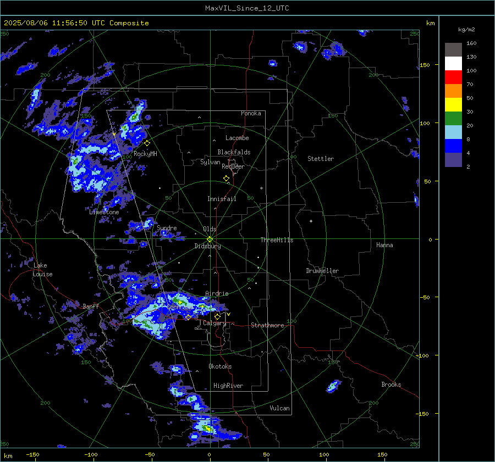Click the red 70-100 legend swatch
The width and height of the screenshot is (495, 462).
[x=453, y=77]
